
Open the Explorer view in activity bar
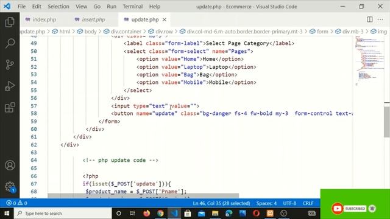tap(10, 22)
